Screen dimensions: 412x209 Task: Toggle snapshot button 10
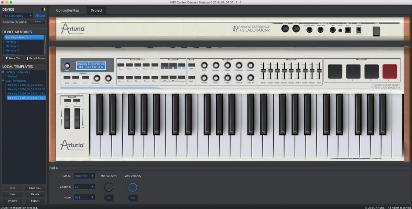[x=155, y=78]
